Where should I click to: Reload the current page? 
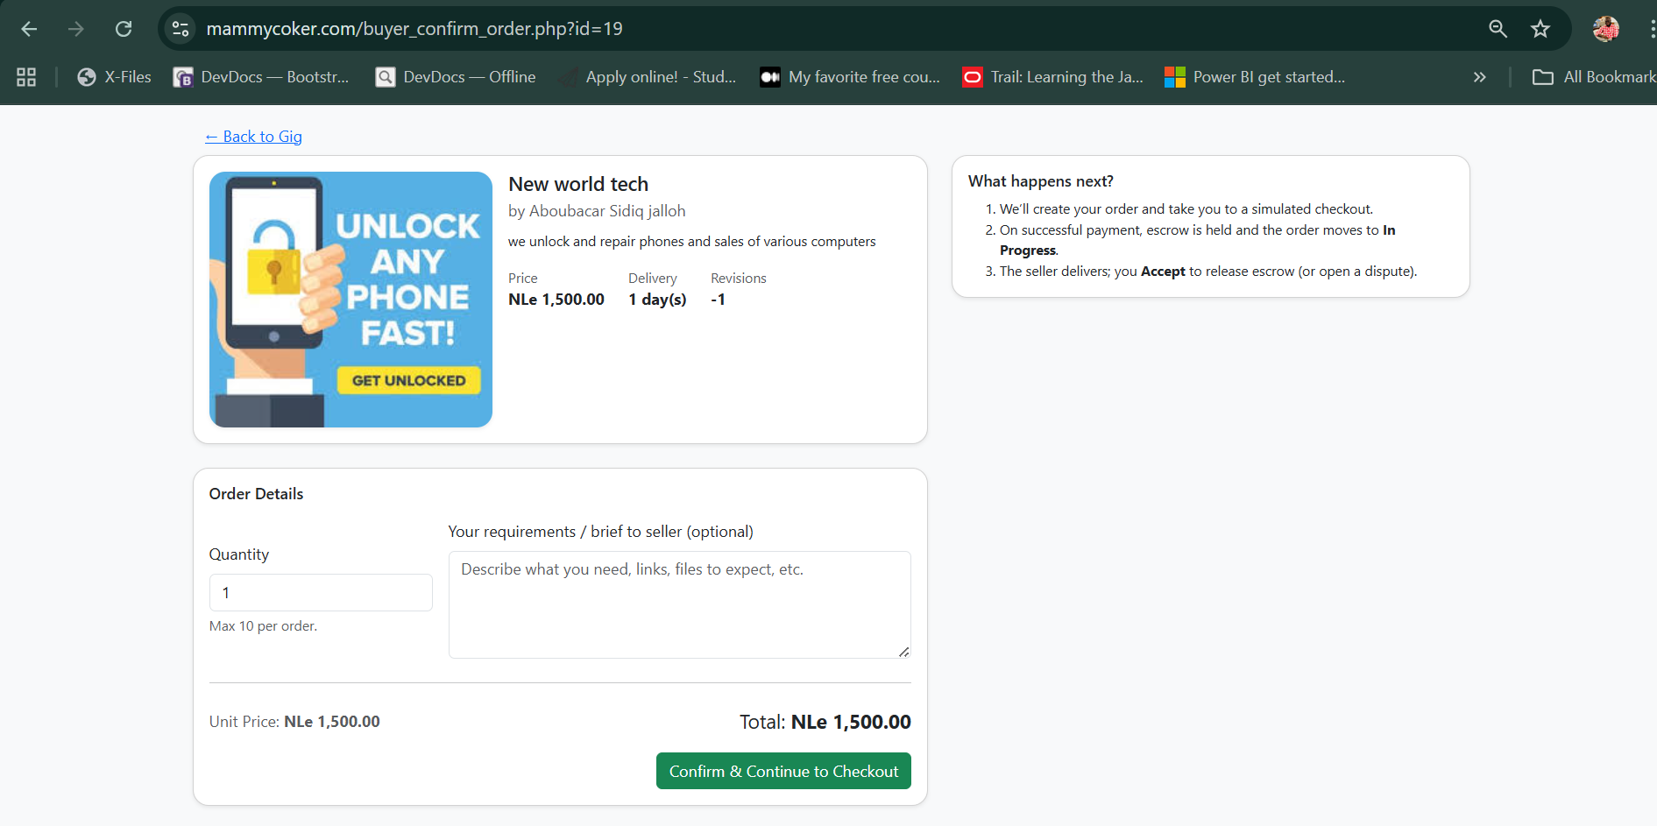(x=124, y=29)
